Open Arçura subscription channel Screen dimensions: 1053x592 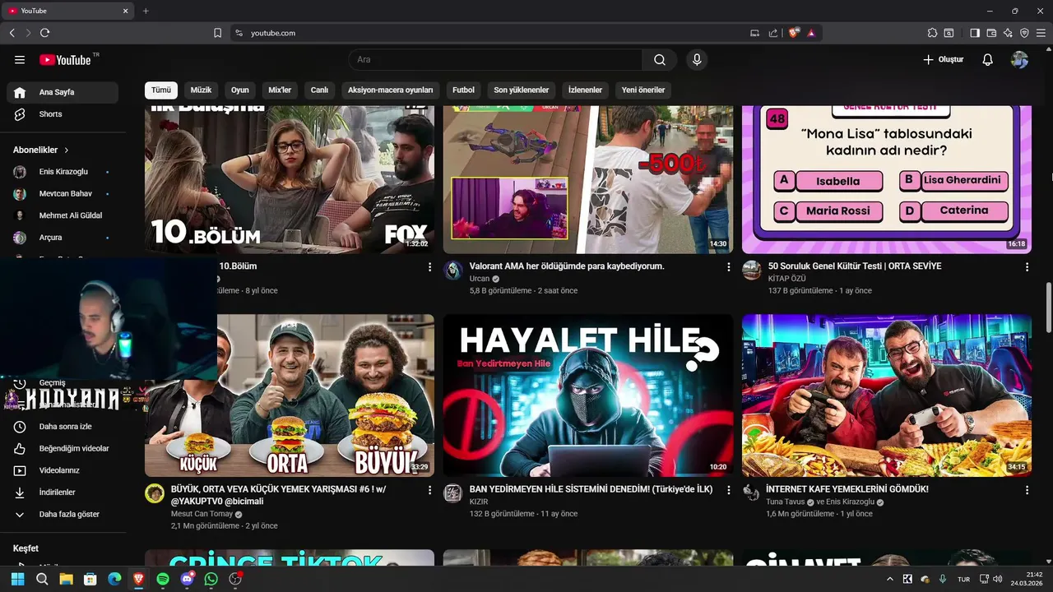63,238
